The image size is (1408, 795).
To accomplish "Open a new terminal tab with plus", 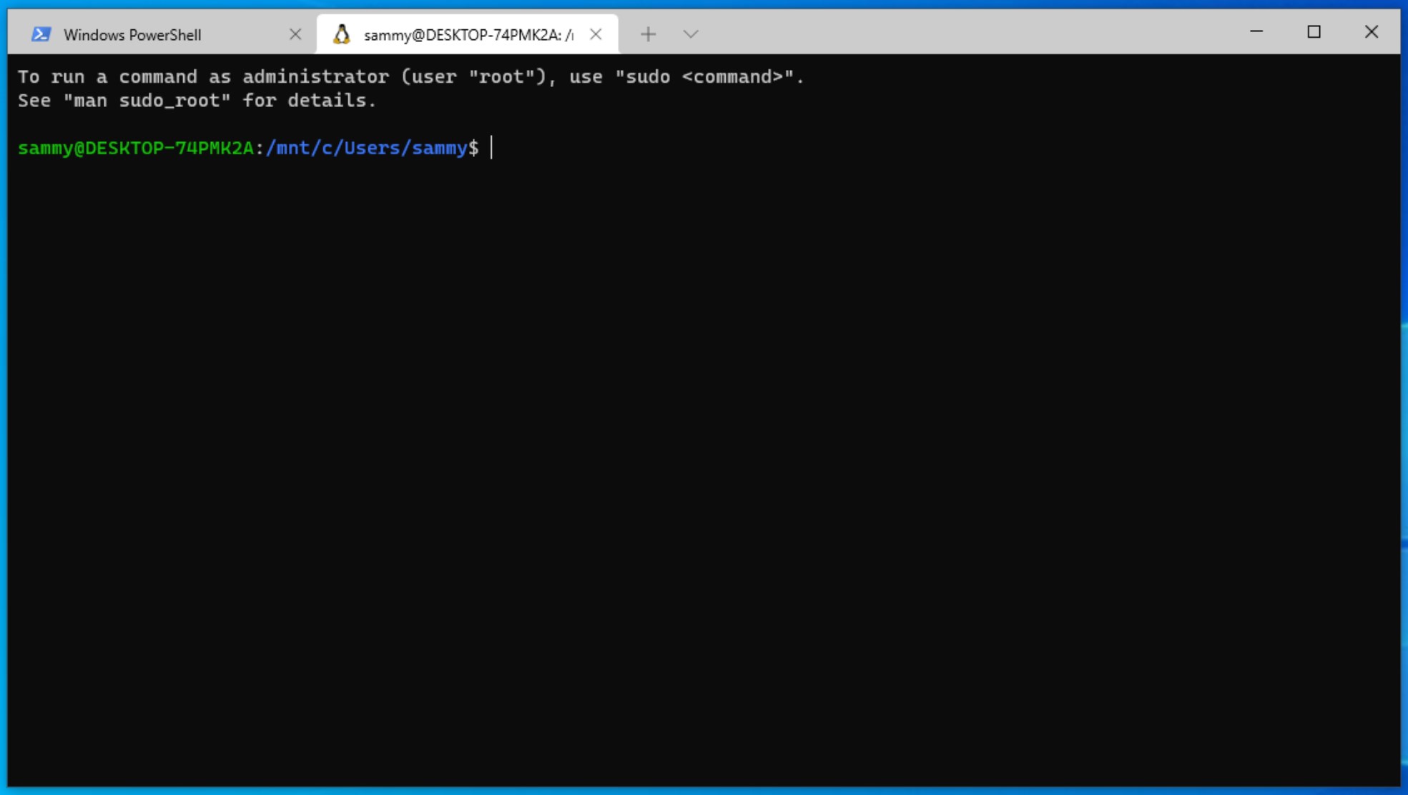I will 648,34.
